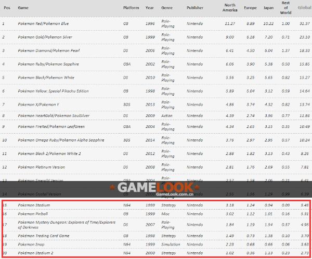This screenshot has height=259, width=312.
Task: Select global sales value 23.10
Action: [x=305, y=37]
